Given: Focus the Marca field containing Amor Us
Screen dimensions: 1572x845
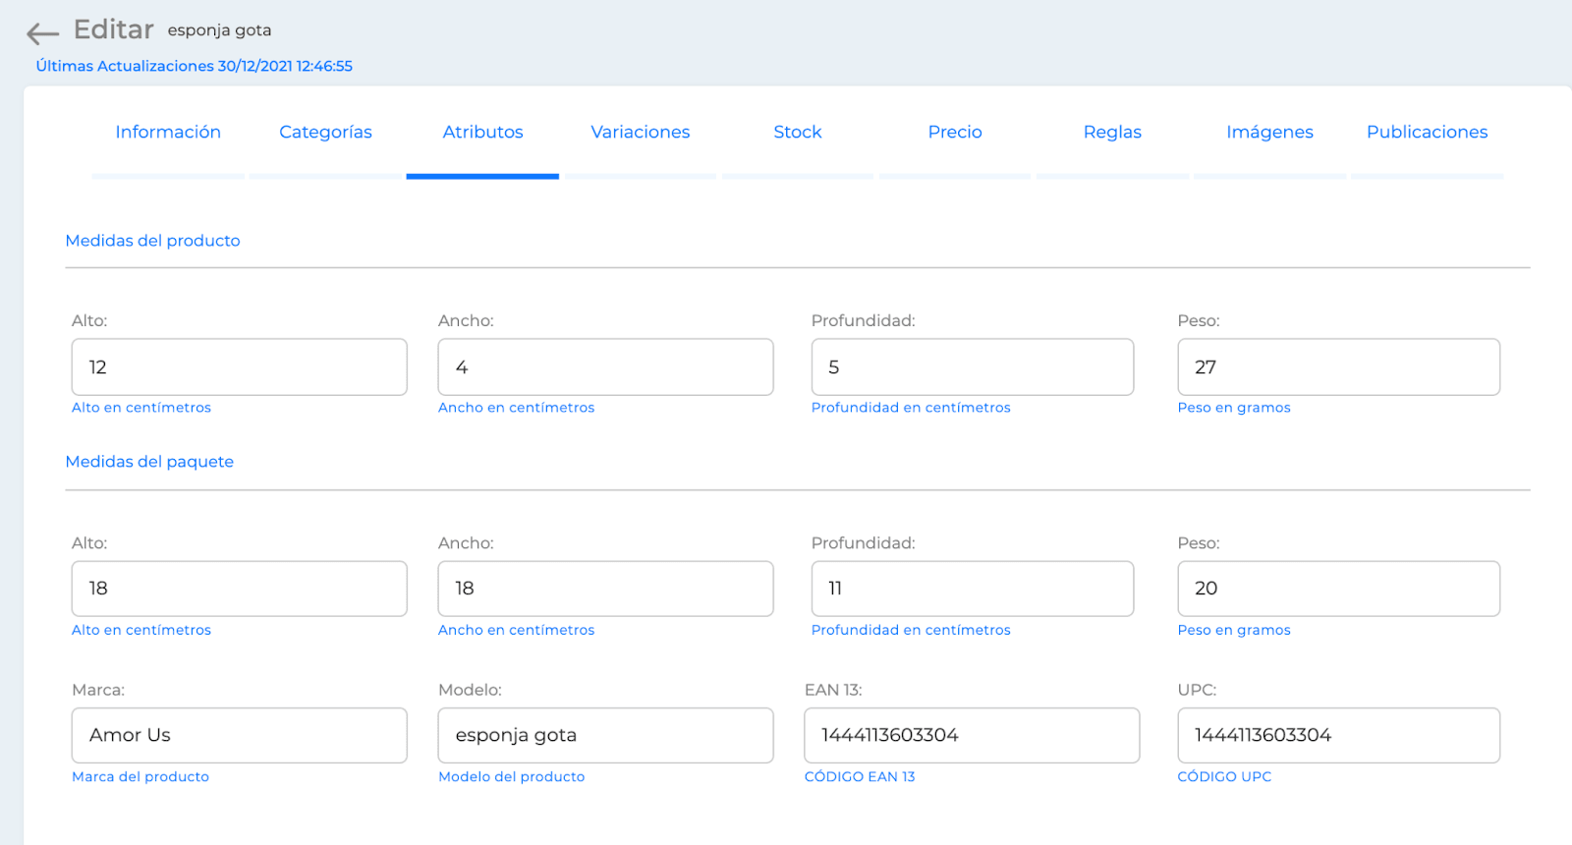Looking at the screenshot, I should coord(240,735).
